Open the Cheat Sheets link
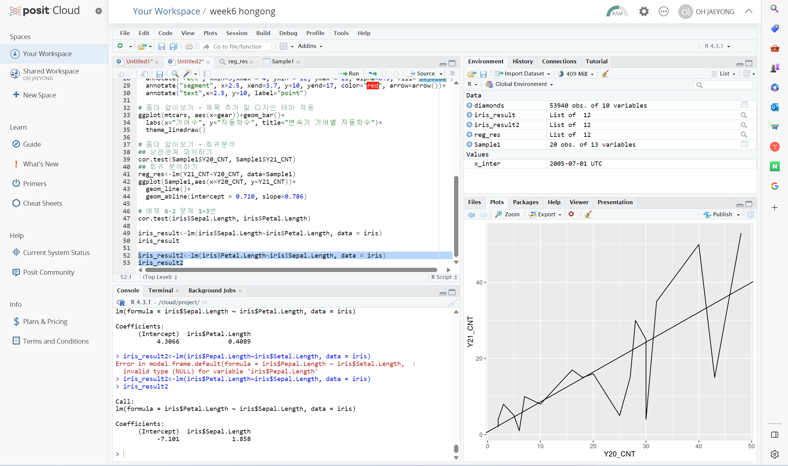The height and width of the screenshot is (466, 788). (x=42, y=203)
